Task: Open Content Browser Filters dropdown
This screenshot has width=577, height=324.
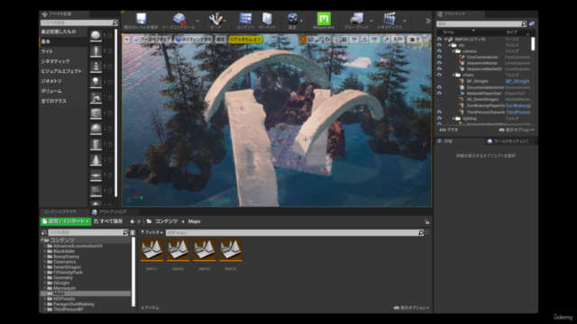Action: pos(152,232)
